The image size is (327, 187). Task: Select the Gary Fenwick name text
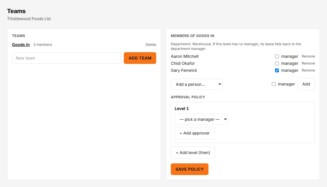pyautogui.click(x=184, y=71)
